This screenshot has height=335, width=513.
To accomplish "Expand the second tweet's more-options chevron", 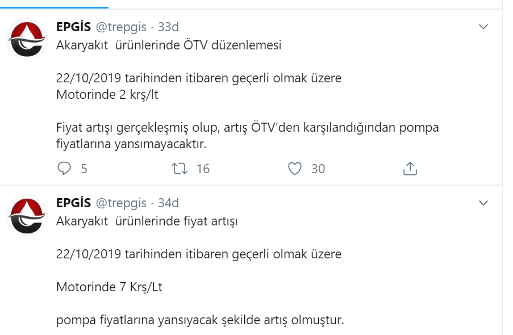I will (x=483, y=203).
